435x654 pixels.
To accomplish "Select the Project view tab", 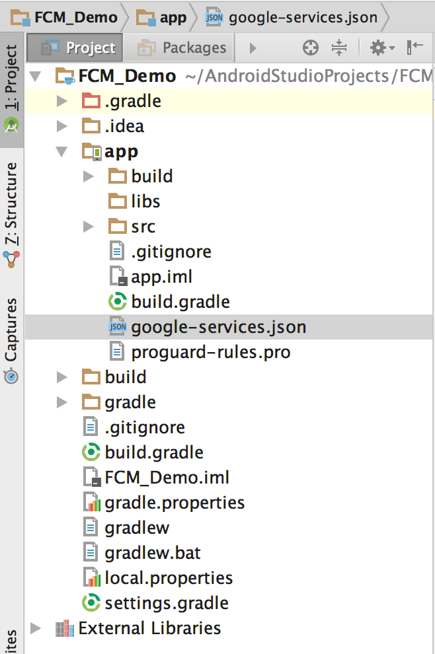I will 75,48.
